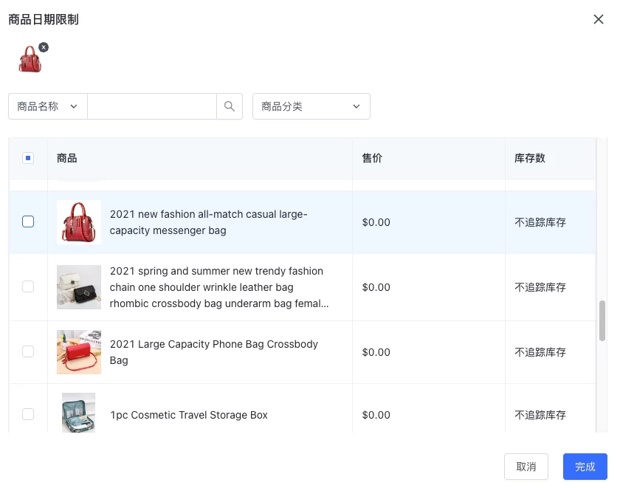The height and width of the screenshot is (488, 620).
Task: Click the 取消 button
Action: coord(526,467)
